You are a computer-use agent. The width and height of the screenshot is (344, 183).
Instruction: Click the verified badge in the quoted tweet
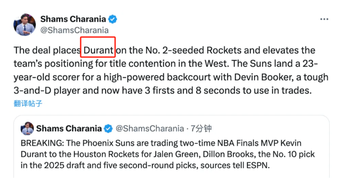point(108,129)
